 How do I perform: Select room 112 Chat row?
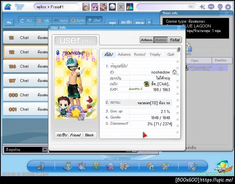tap(25, 52)
